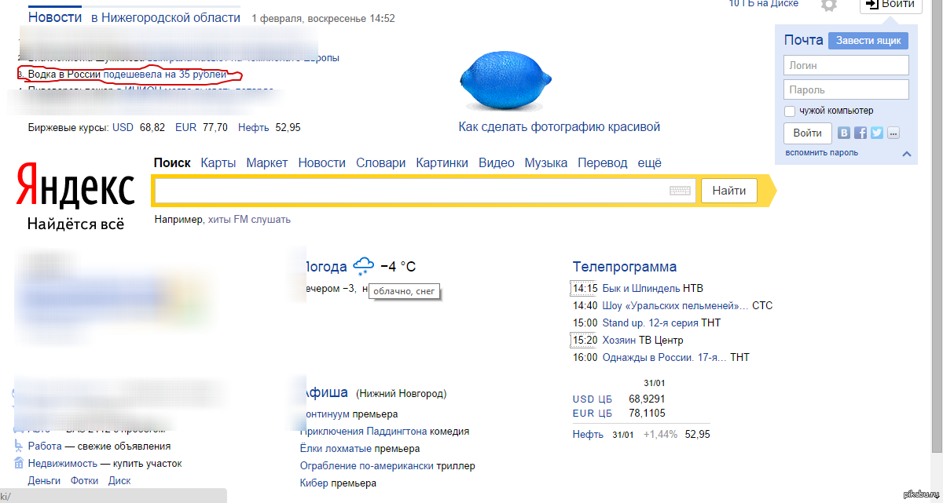The width and height of the screenshot is (943, 503).
Task: Click 'Завести ящик' button
Action: 868,41
